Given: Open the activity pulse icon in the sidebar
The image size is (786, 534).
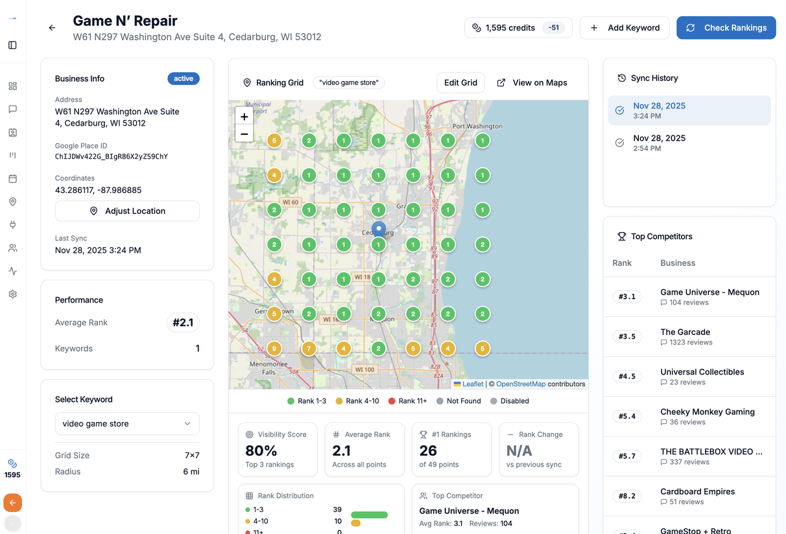Looking at the screenshot, I should tap(12, 271).
